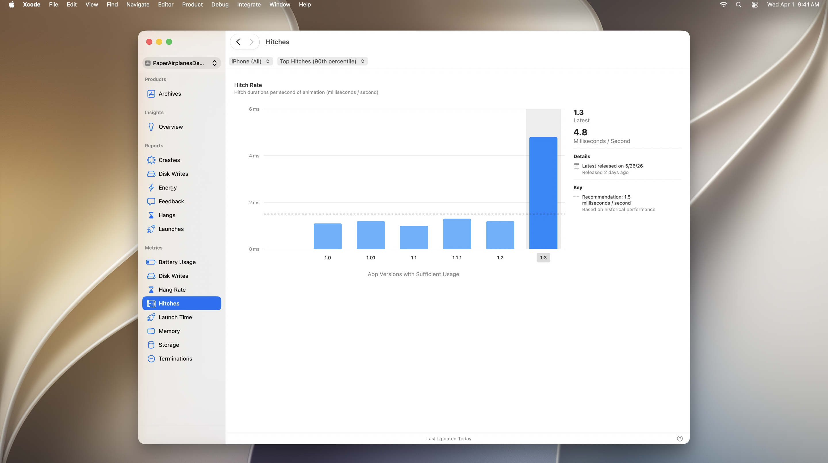Open the Window menu

pos(280,5)
